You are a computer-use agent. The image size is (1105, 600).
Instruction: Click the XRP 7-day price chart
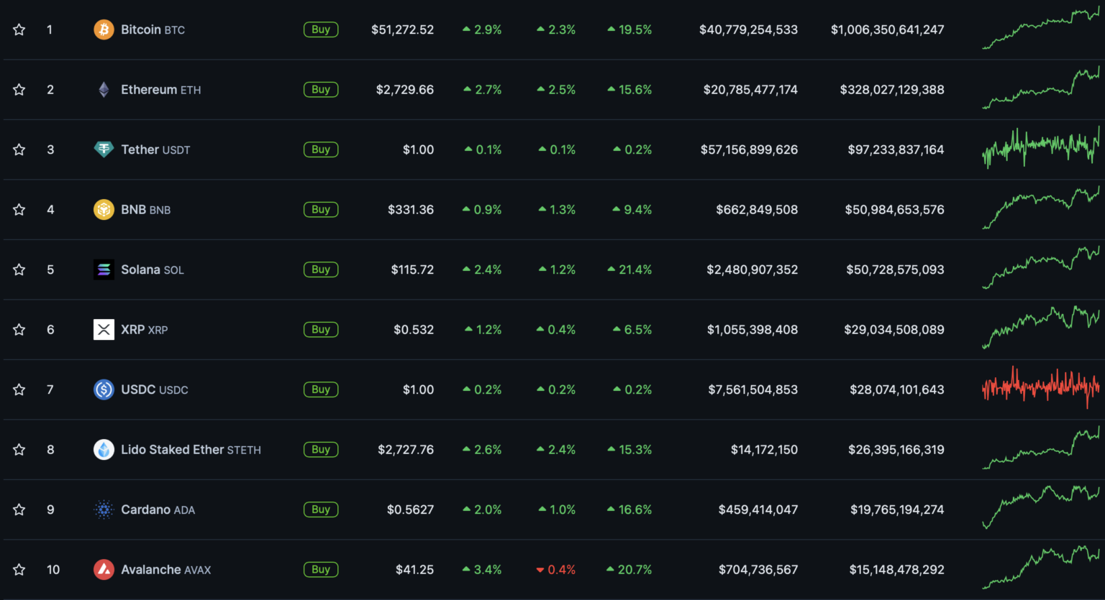coord(1040,328)
